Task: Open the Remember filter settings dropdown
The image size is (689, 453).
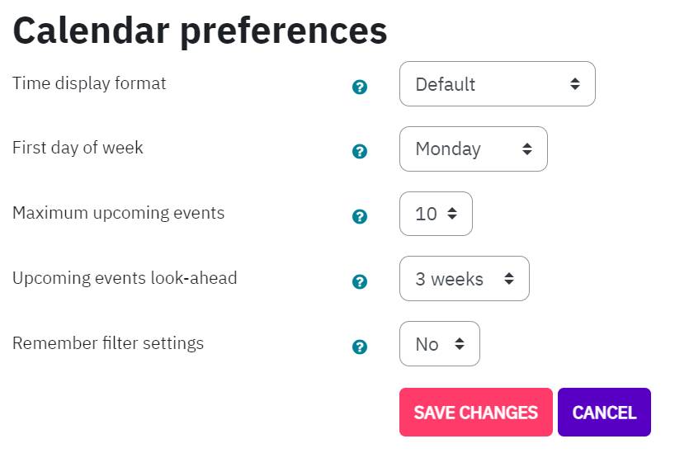Action: [440, 343]
